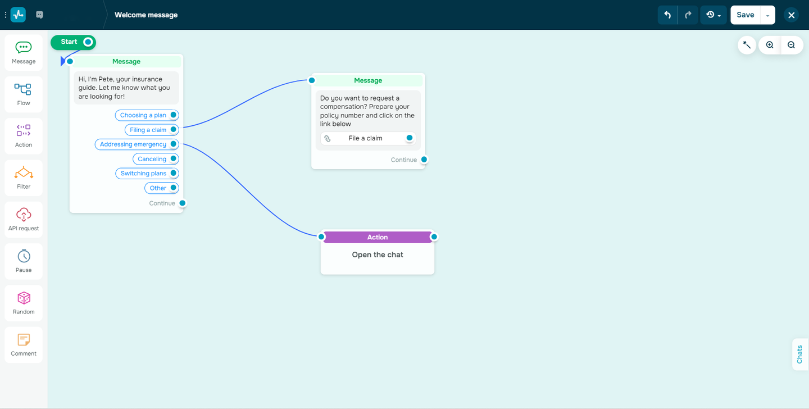809x409 pixels.
Task: Zoom out on the canvas
Action: coord(791,45)
